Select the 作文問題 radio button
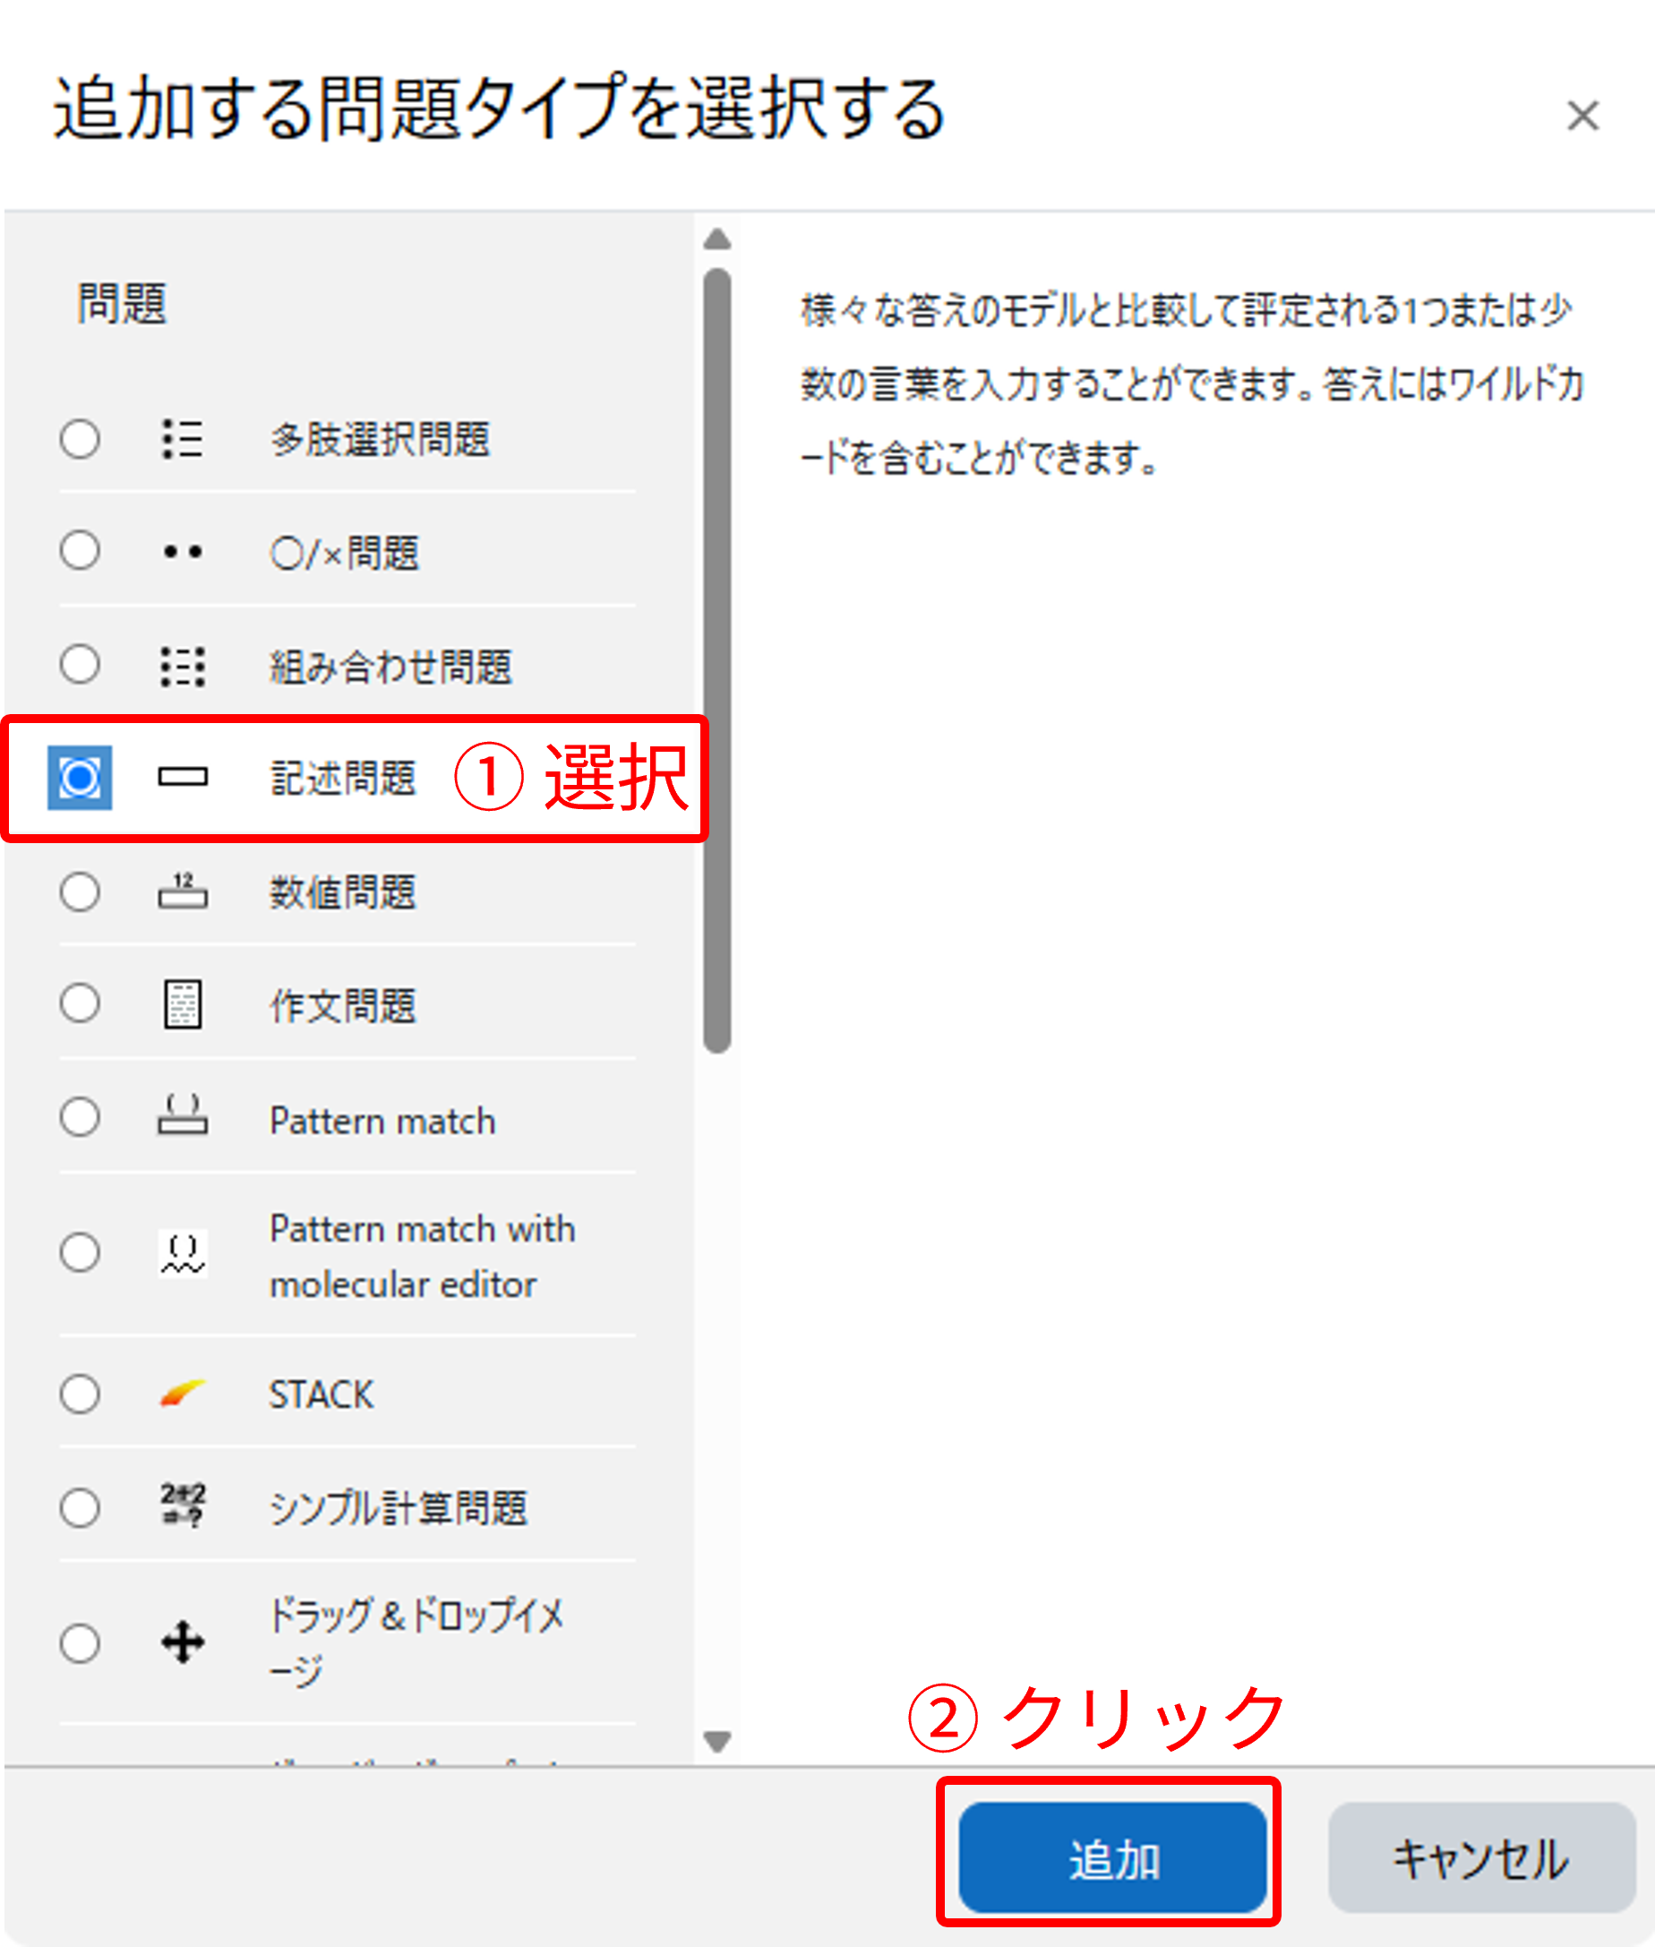This screenshot has width=1655, height=1947. coord(80,1004)
